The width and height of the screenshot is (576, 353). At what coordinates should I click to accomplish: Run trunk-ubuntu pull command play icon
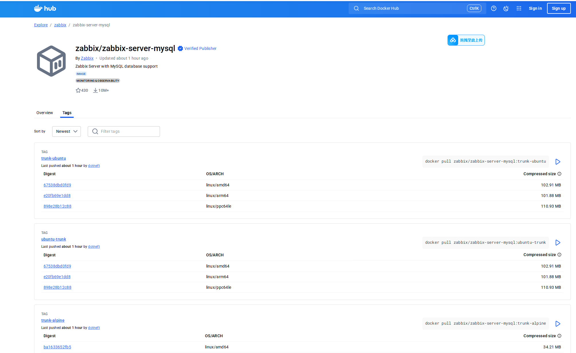coord(558,162)
